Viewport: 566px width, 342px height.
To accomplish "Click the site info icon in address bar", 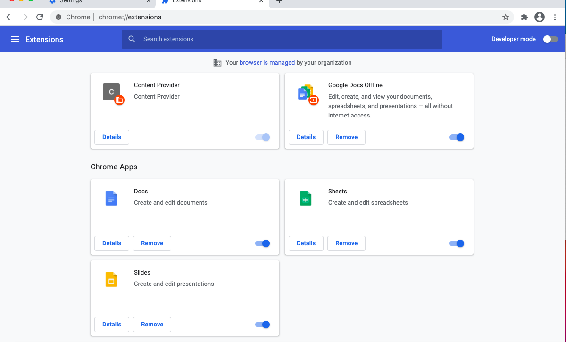I will [x=58, y=17].
